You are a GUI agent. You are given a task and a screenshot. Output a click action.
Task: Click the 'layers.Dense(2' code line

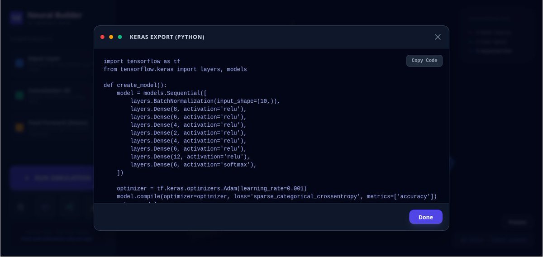pyautogui.click(x=189, y=133)
